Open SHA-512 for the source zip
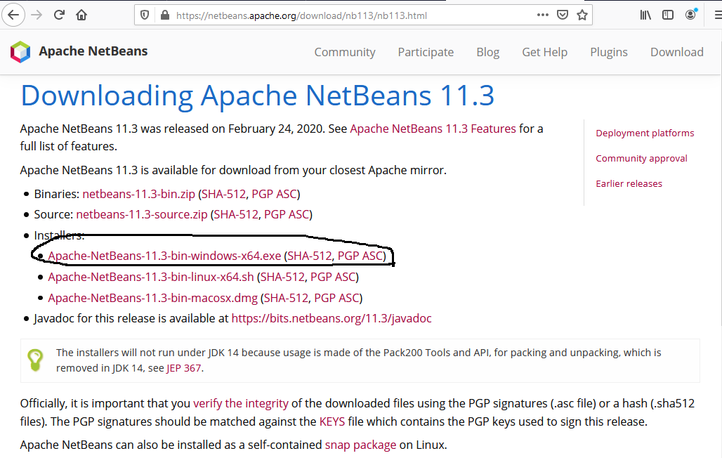Image resolution: width=722 pixels, height=458 pixels. [x=236, y=214]
